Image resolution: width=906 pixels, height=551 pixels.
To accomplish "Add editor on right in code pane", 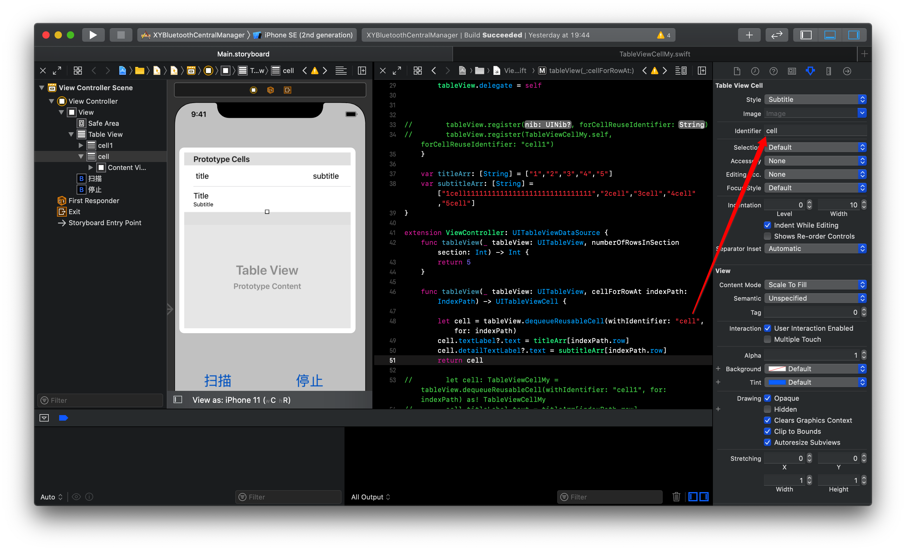I will [702, 71].
